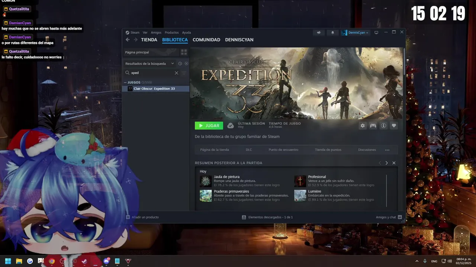Image resolution: width=476 pixels, height=267 pixels.
Task: Open Punto de encuentro link
Action: (x=283, y=150)
